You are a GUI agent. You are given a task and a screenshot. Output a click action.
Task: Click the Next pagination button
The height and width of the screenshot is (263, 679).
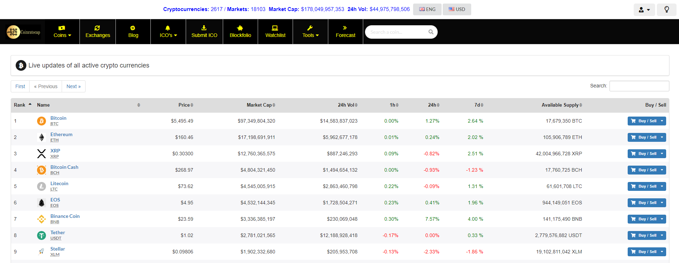pyautogui.click(x=73, y=86)
